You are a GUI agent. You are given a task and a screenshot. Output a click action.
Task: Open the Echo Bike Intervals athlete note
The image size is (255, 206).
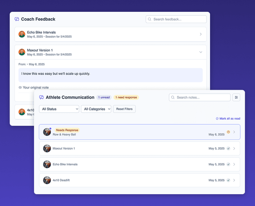pyautogui.click(x=140, y=164)
